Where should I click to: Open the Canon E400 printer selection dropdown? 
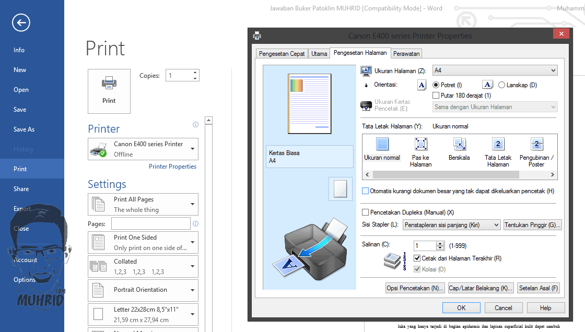(x=143, y=149)
